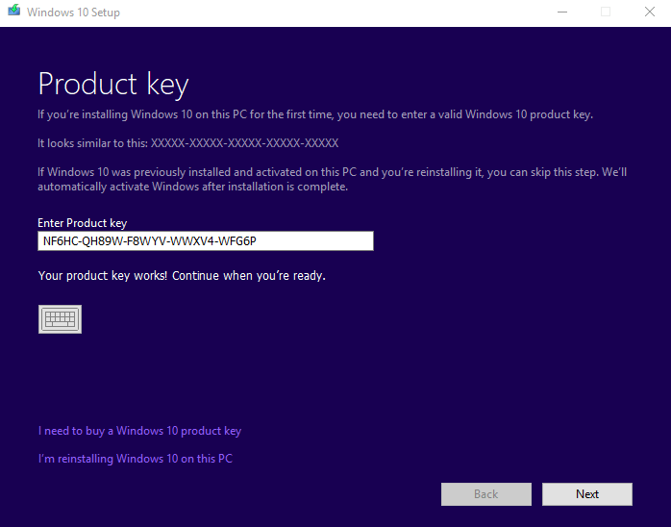
Task: Open 'I need to buy a Windows 10 product key'
Action: [140, 431]
